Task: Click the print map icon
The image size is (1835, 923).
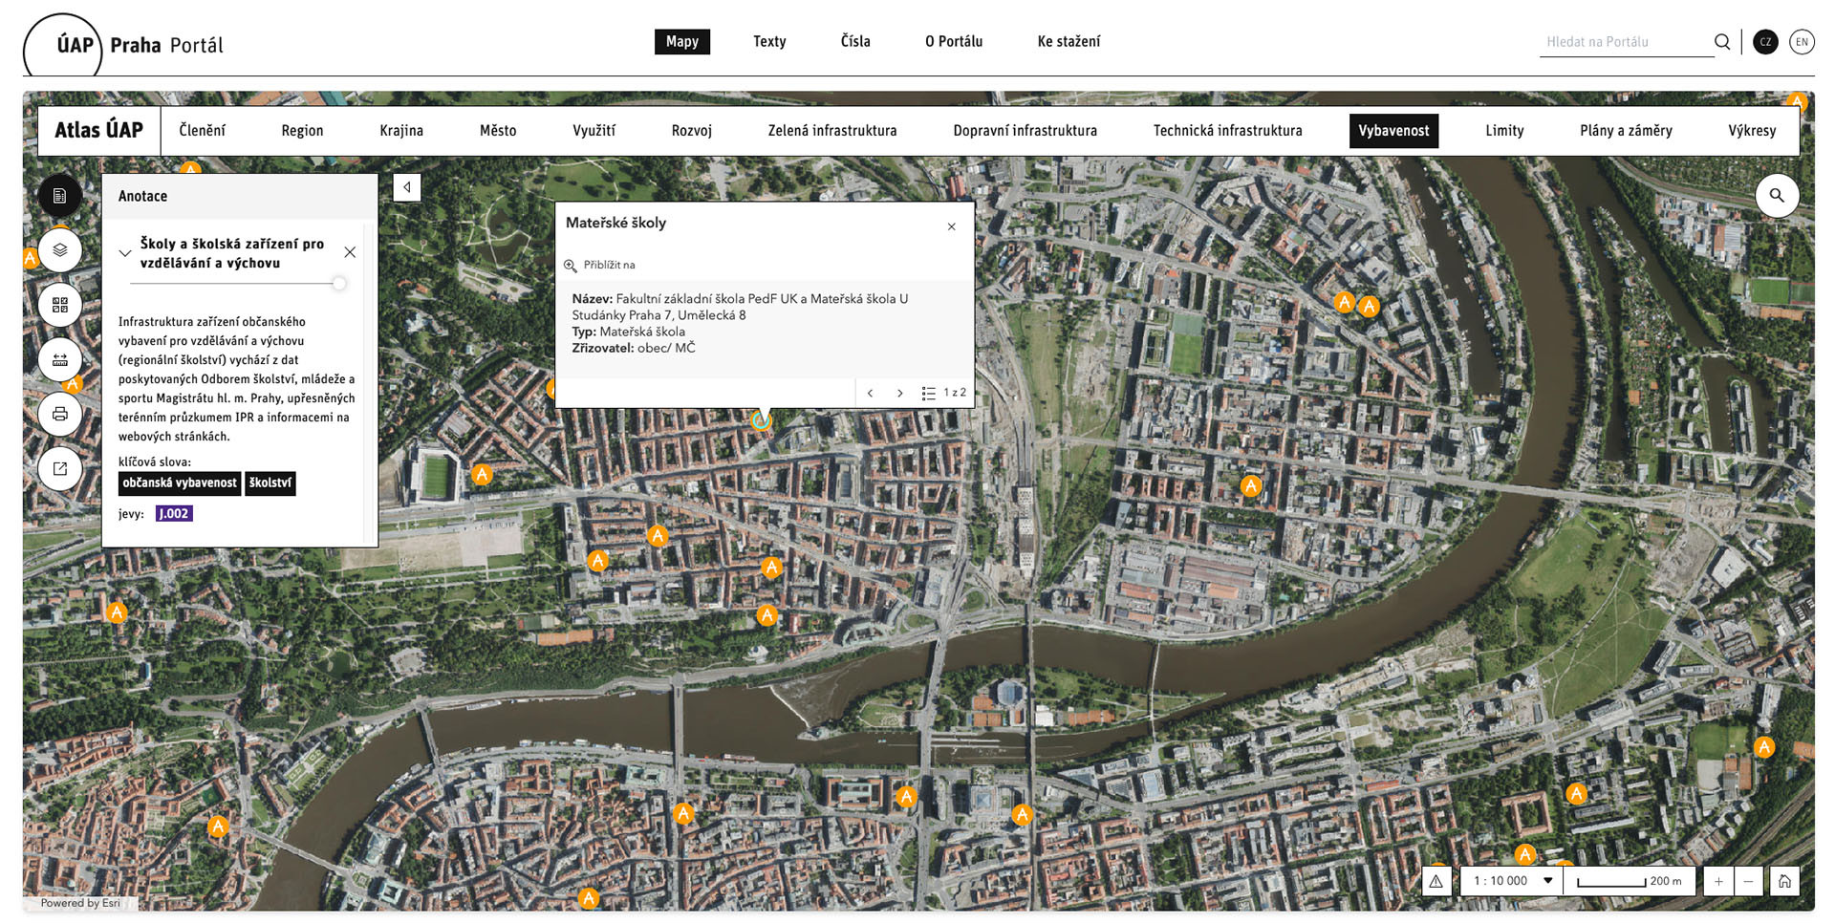Action: pos(60,415)
